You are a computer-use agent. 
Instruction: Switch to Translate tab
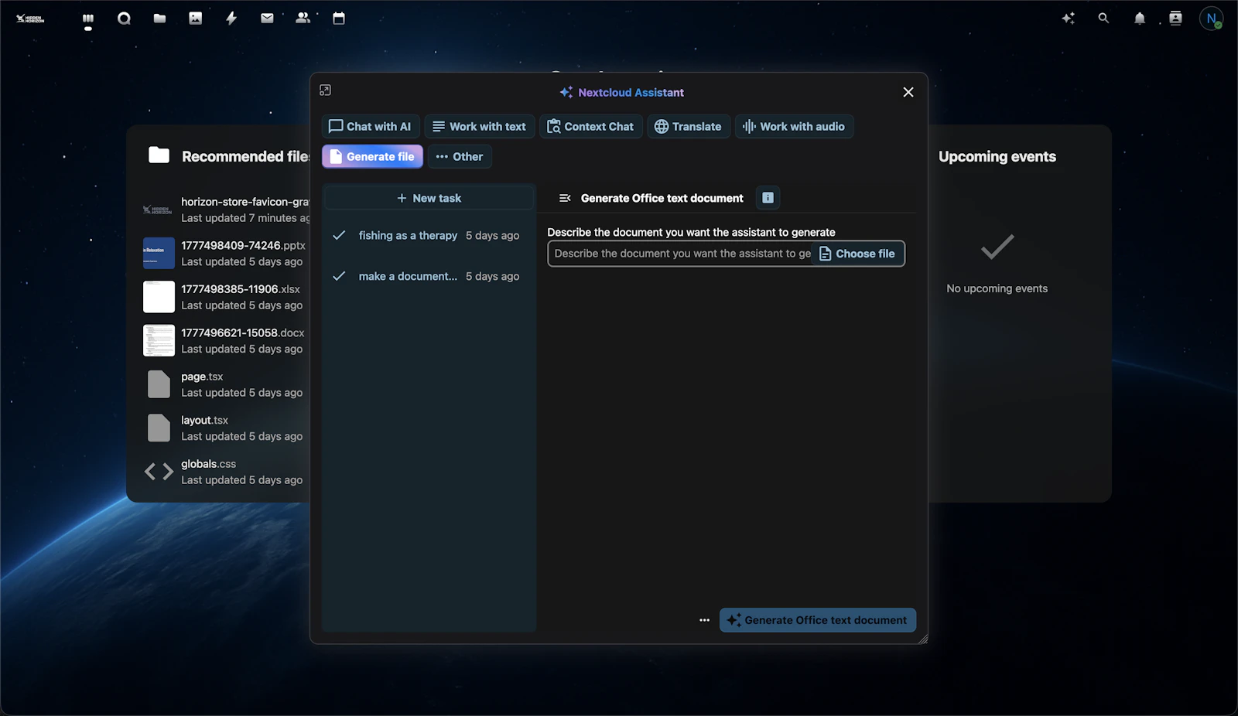coord(688,127)
